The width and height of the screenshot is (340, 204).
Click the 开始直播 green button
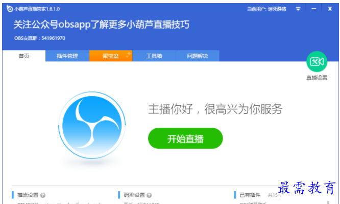[185, 139]
